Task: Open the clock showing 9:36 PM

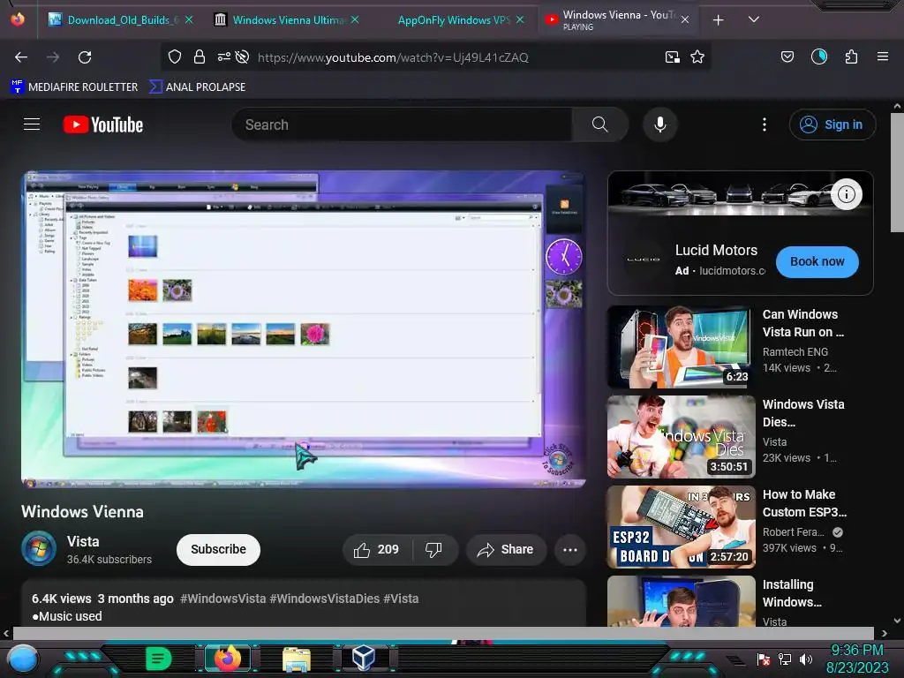Action: click(x=856, y=651)
